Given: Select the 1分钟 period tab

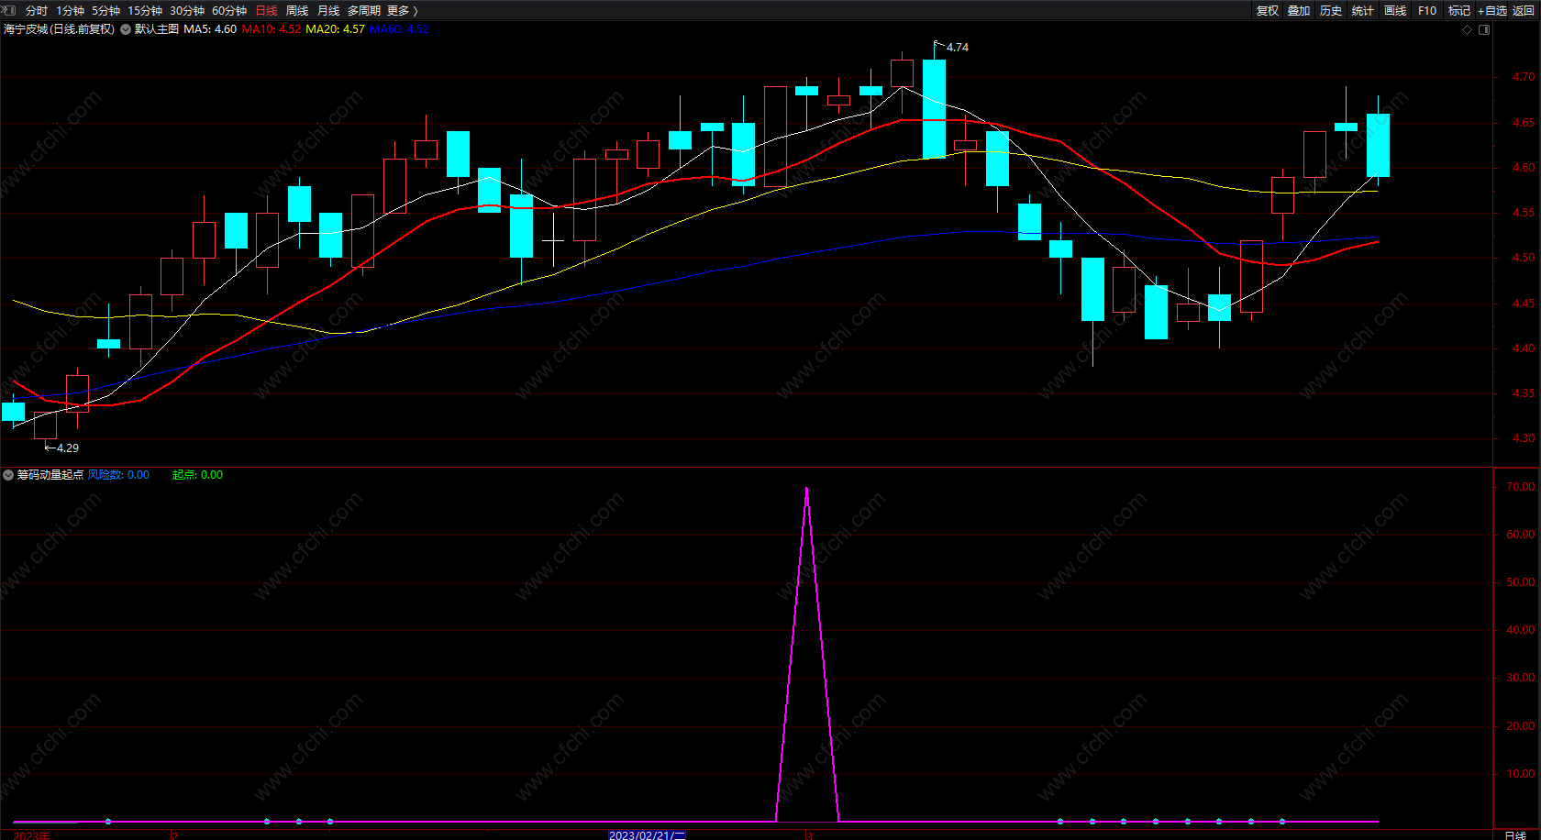Looking at the screenshot, I should coord(70,10).
